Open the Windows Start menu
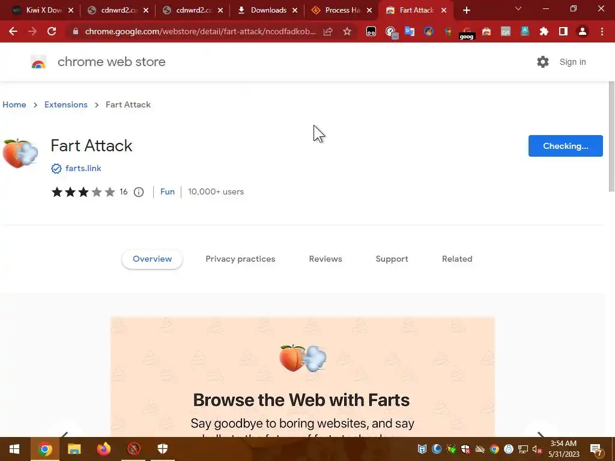Image resolution: width=615 pixels, height=461 pixels. click(14, 449)
